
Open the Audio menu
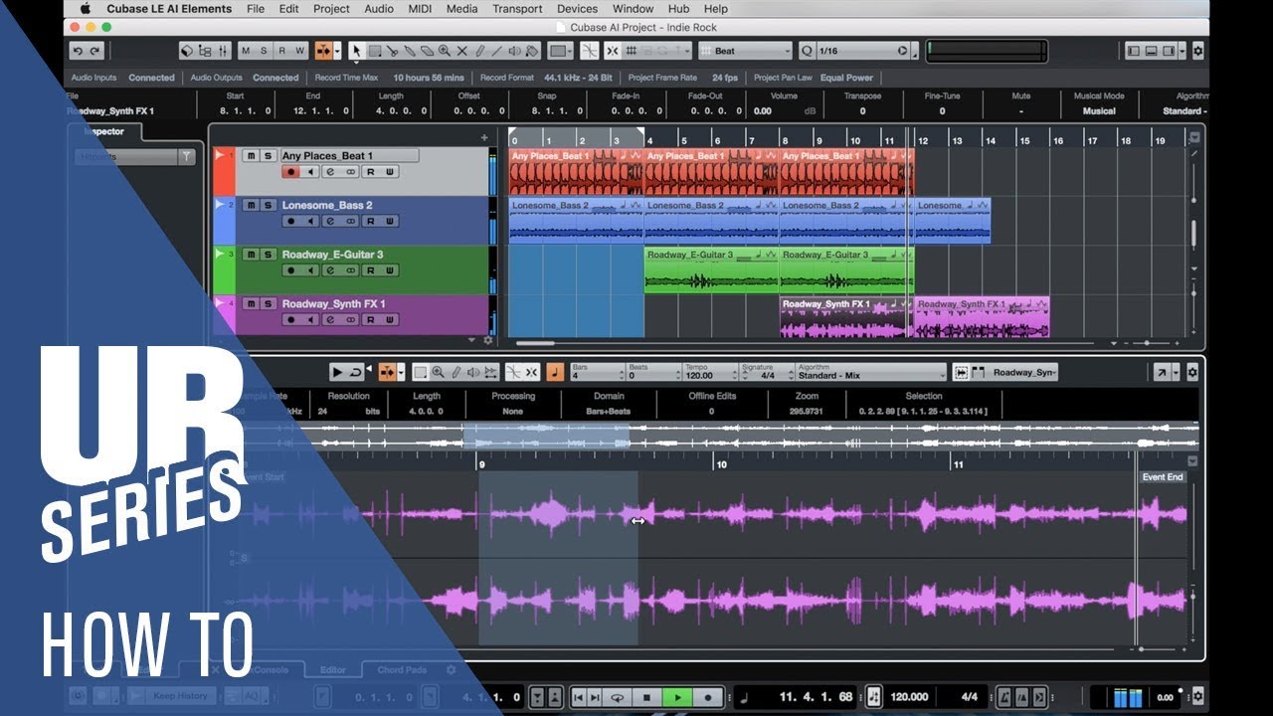point(379,9)
